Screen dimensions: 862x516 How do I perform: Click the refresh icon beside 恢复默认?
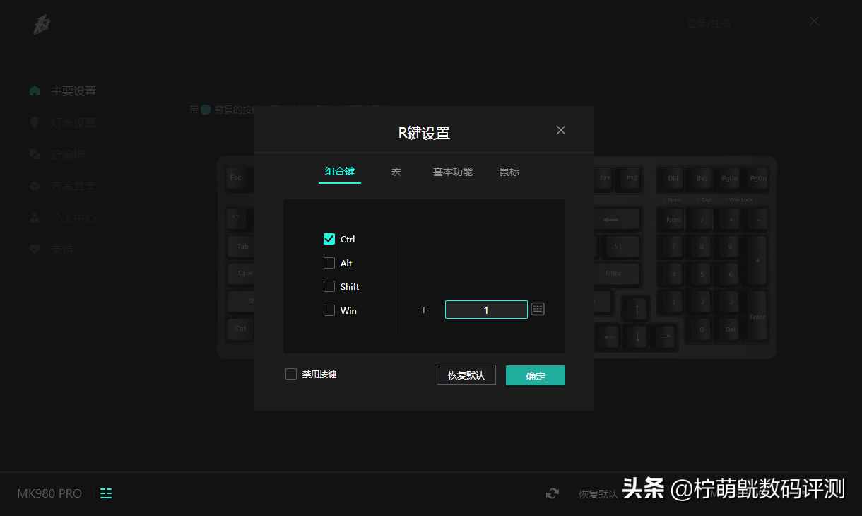click(553, 493)
